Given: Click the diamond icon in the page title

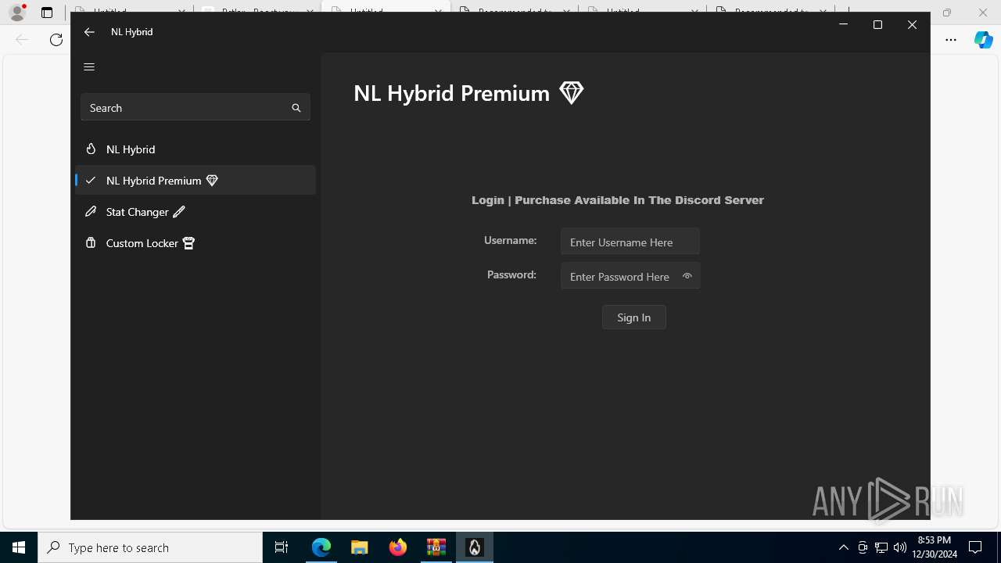Looking at the screenshot, I should tap(572, 93).
